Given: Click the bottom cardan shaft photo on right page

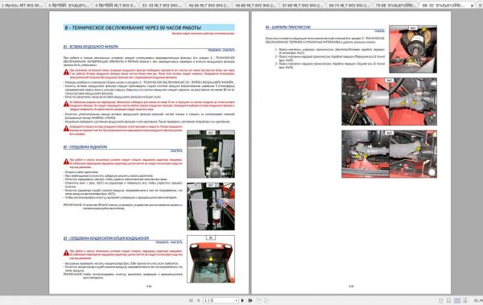Looking at the screenshot, I should click(x=389, y=154).
